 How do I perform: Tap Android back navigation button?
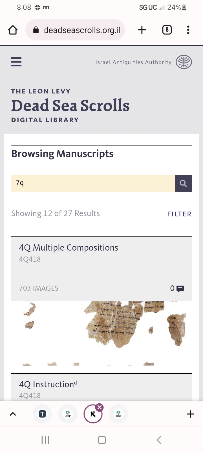[x=159, y=440]
